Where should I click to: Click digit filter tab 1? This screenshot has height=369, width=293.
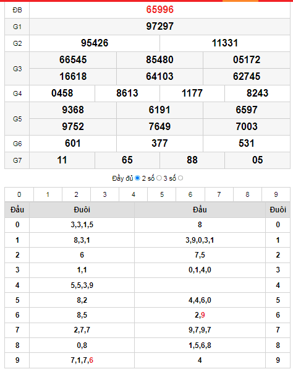(x=48, y=194)
